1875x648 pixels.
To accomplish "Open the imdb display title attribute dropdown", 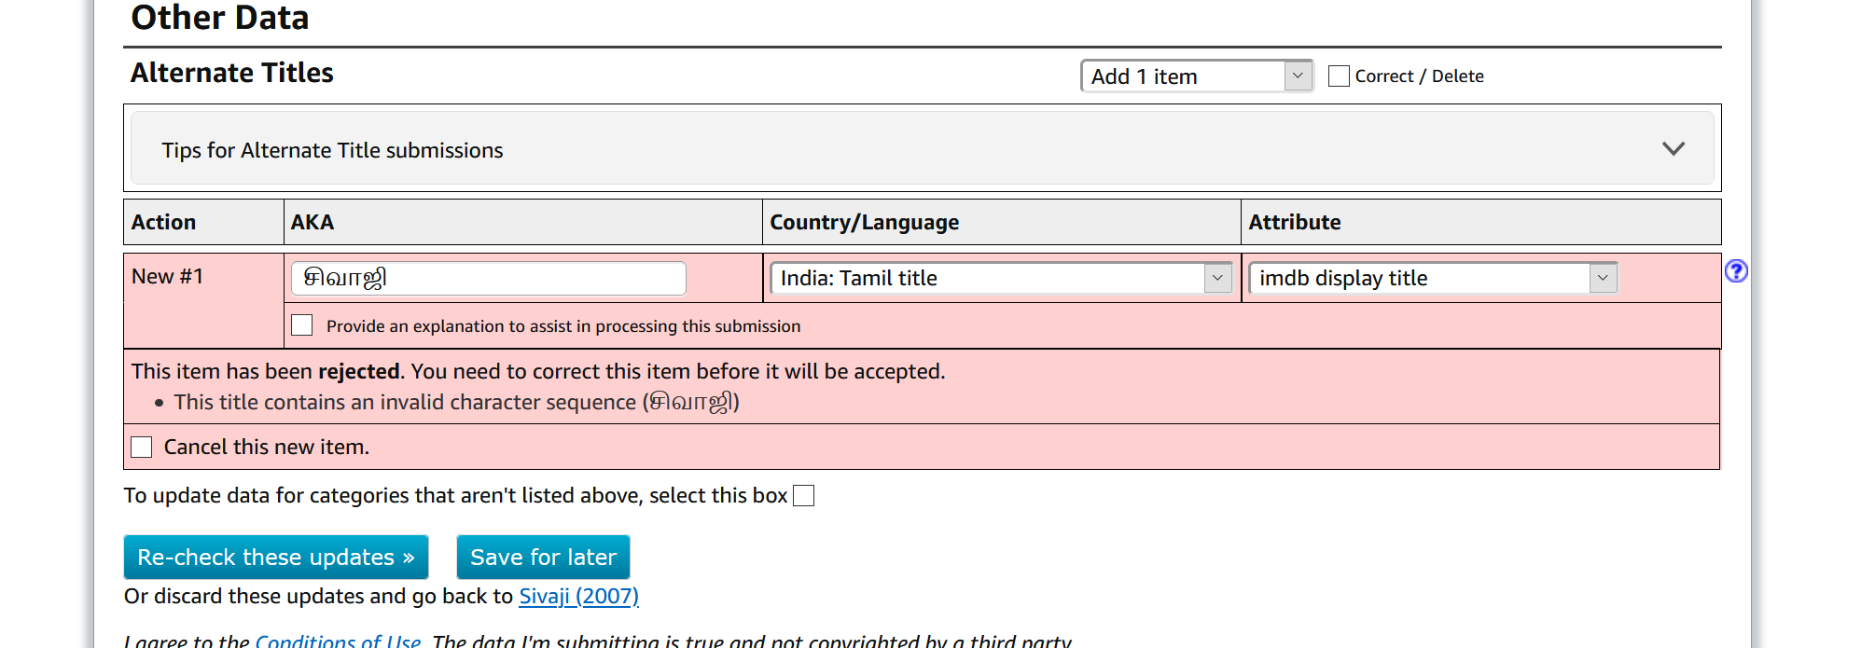I will pyautogui.click(x=1432, y=278).
